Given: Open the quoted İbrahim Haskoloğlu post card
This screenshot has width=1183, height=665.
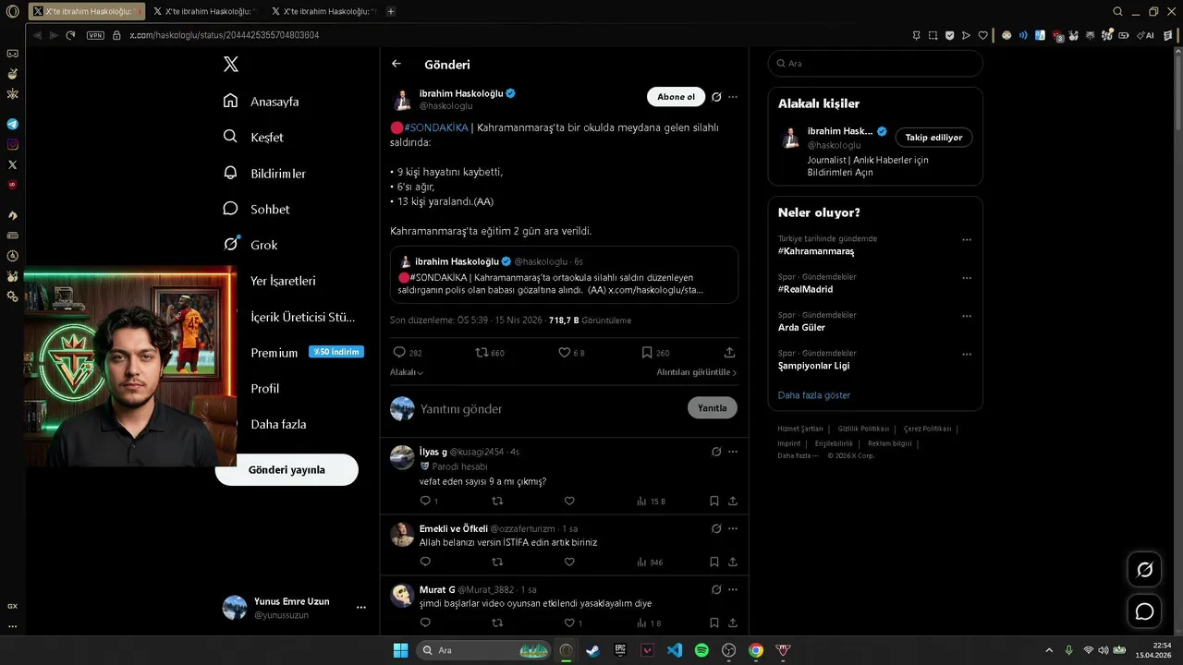Looking at the screenshot, I should [564, 275].
